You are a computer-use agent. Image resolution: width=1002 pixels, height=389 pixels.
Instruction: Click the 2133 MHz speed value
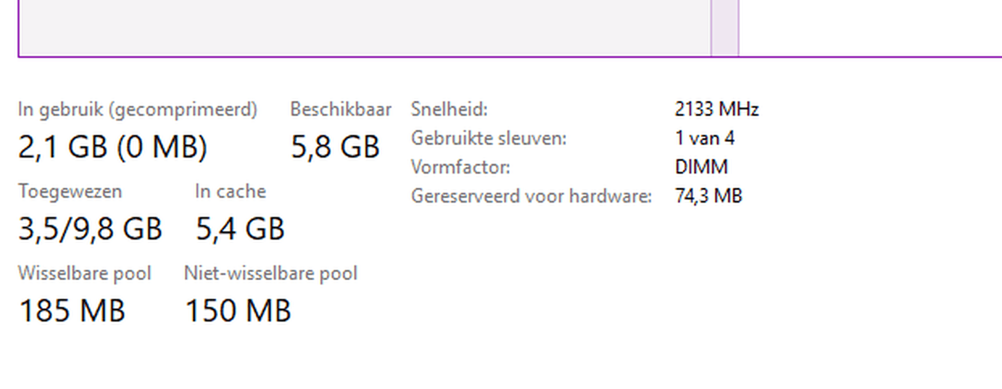click(717, 109)
